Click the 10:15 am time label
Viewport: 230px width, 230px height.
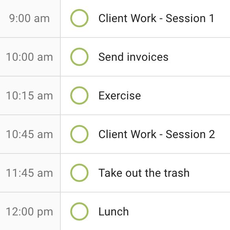(29, 95)
